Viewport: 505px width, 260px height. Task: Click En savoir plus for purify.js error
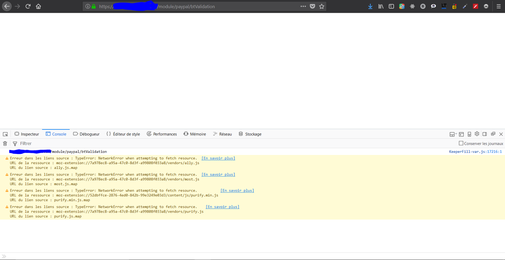[x=223, y=206]
